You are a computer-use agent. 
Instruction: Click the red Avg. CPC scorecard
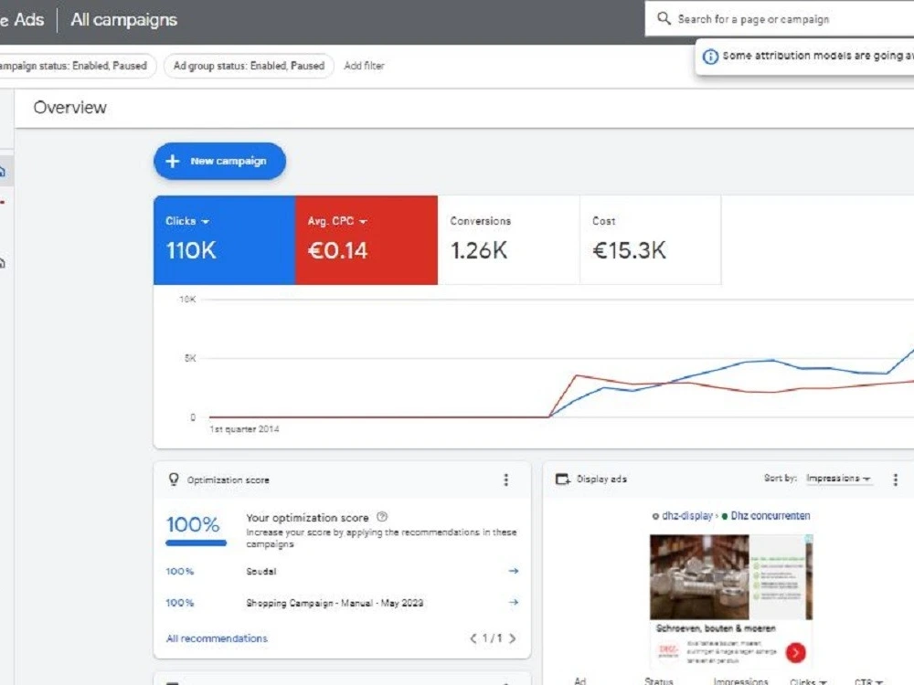point(367,240)
